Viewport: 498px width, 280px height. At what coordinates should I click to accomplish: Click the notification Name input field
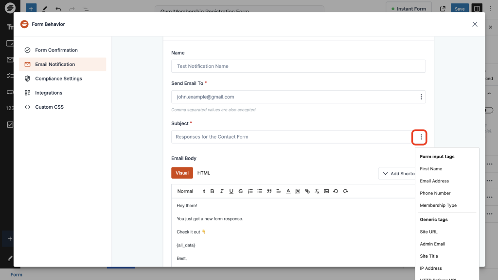298,66
